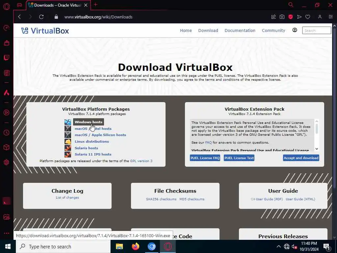Screen dimensions: 337x253
Task: Click Accept and download button
Action: (x=301, y=158)
